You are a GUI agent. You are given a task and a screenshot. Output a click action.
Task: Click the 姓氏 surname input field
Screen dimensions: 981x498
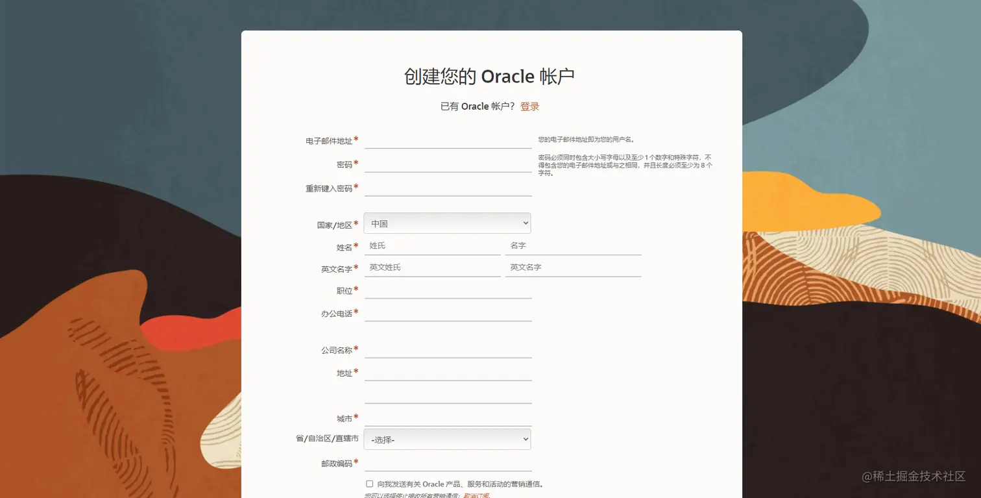coord(432,245)
